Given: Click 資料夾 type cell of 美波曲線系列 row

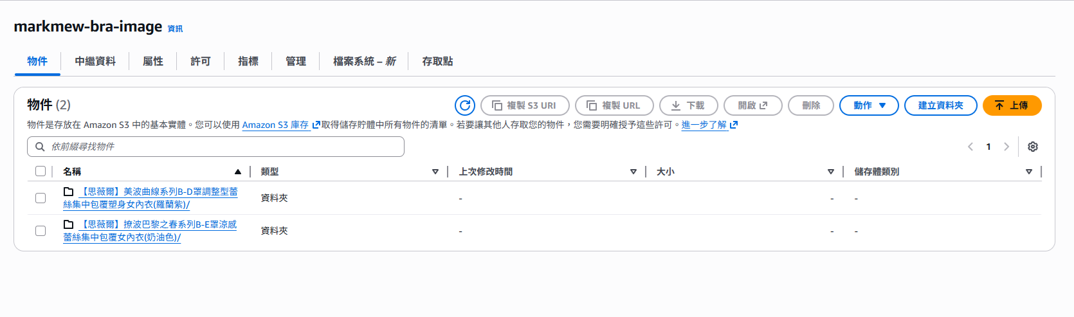Looking at the screenshot, I should tap(274, 198).
